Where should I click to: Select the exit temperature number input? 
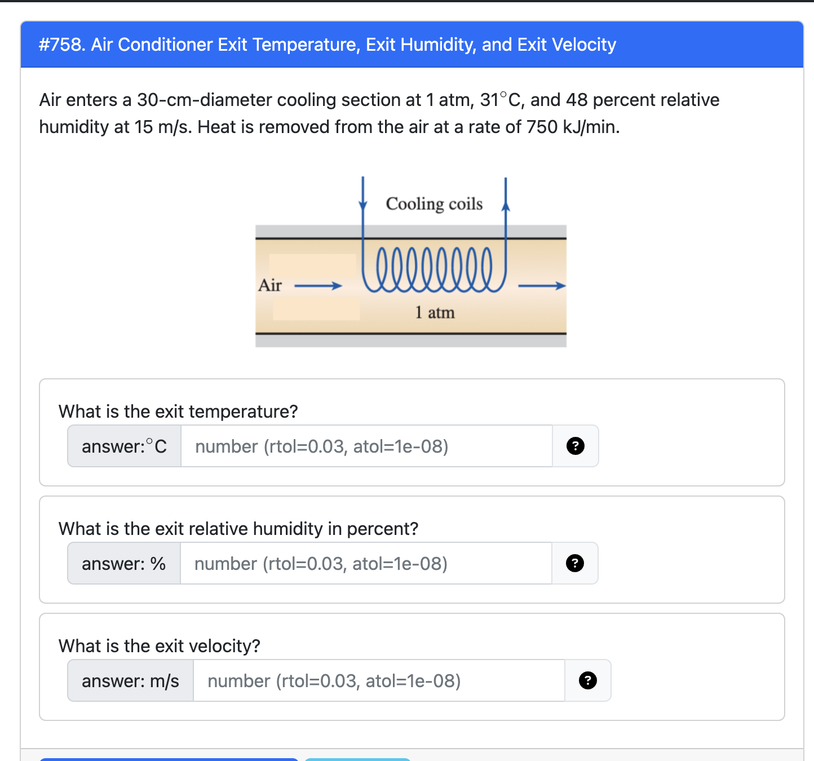coord(366,446)
